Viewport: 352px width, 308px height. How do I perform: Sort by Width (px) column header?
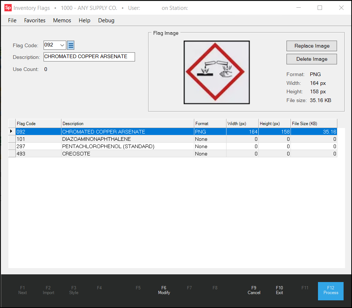pos(242,124)
